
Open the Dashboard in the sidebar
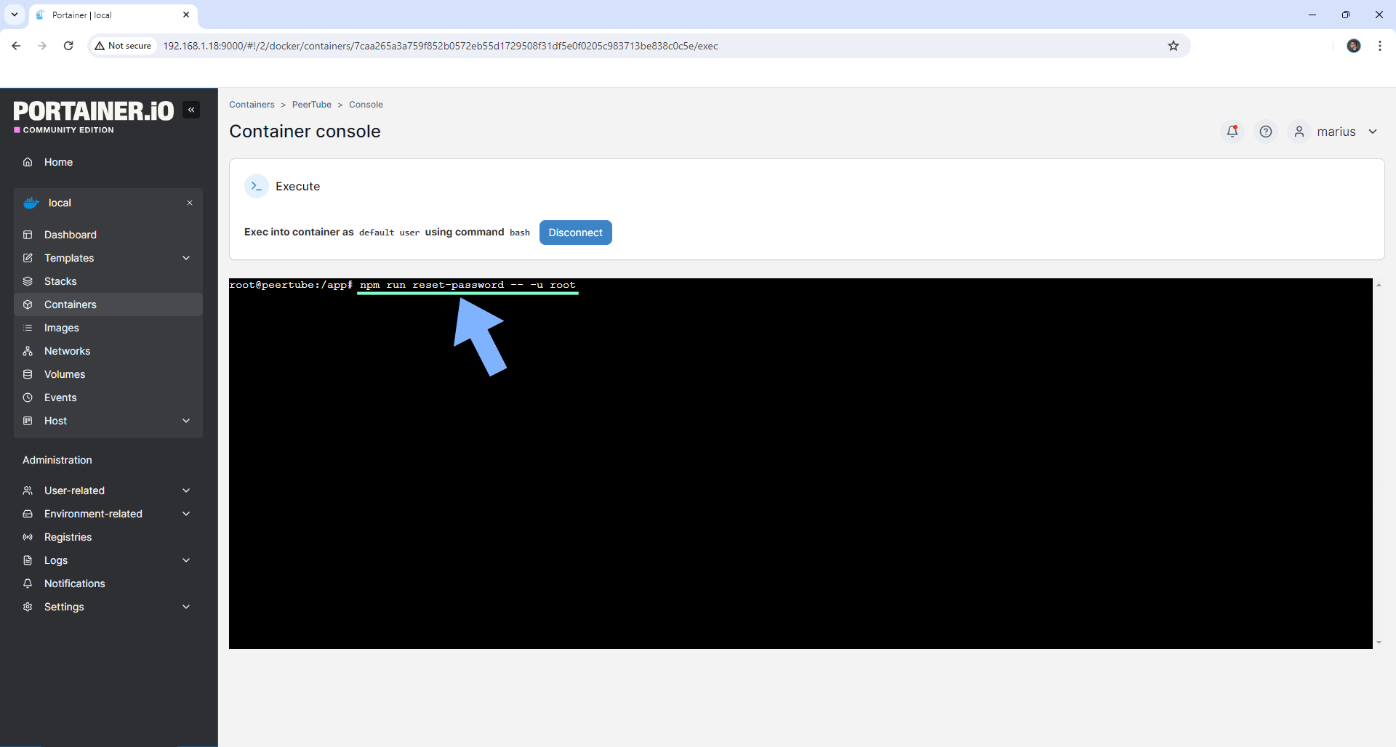tap(70, 235)
